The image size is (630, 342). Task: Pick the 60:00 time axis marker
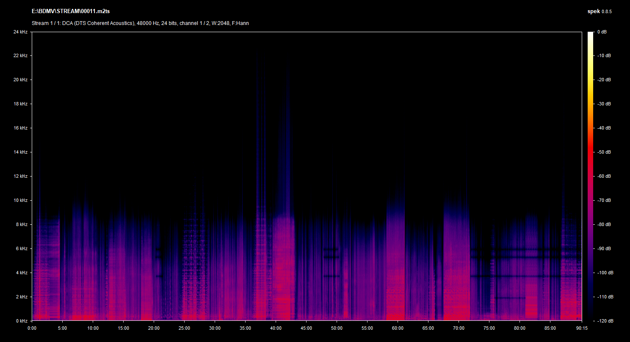tap(398, 328)
